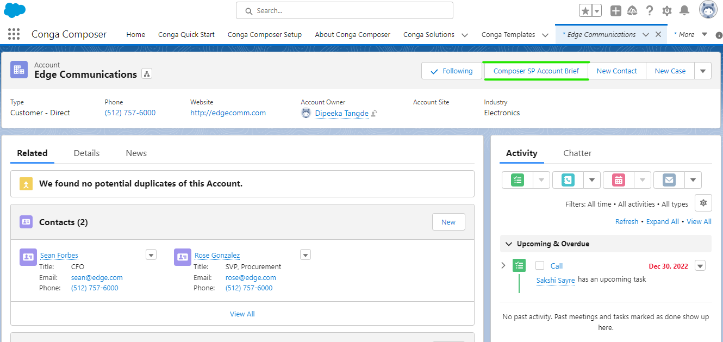
Task: Open the Notifications bell icon
Action: (x=684, y=11)
